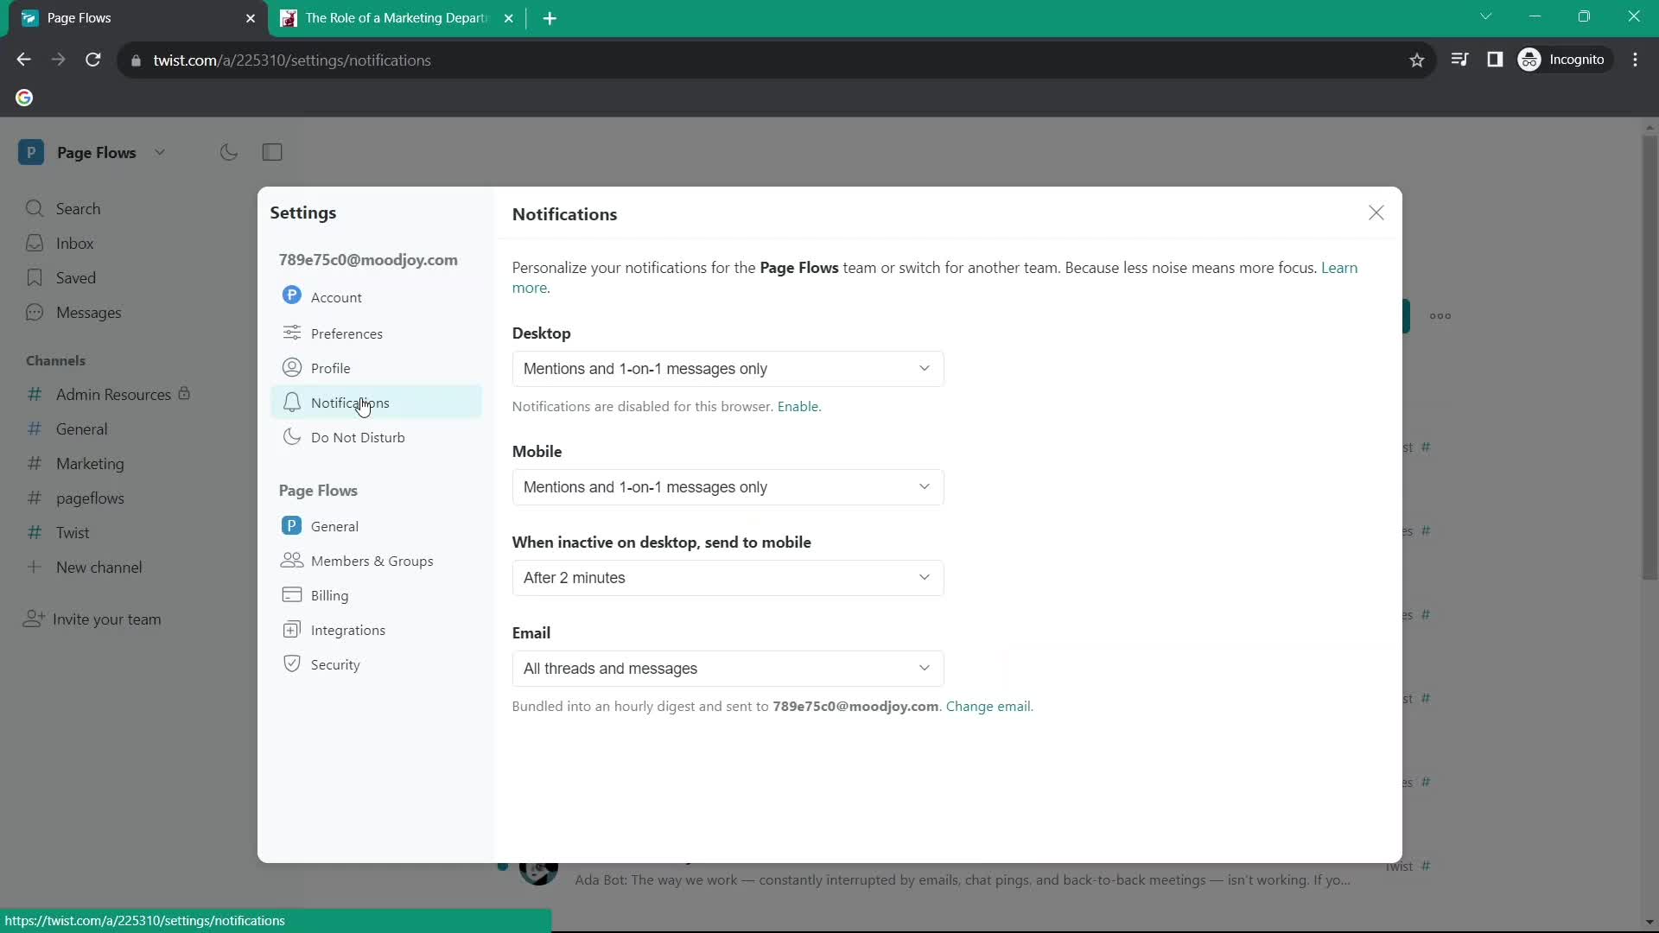Select the Profile settings icon

292,367
